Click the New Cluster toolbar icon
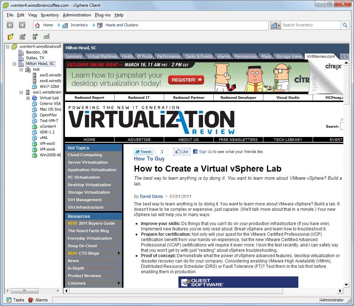Screen dimensions: 354x306 22,36
